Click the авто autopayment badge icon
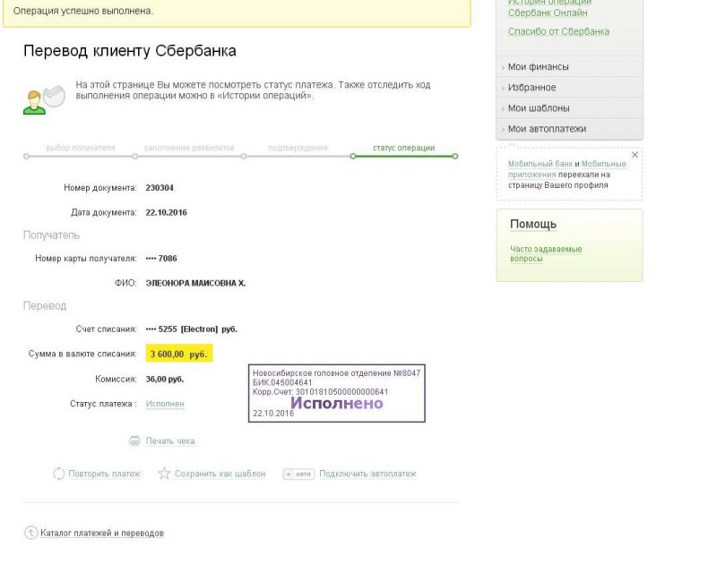Screen dimensions: 717x564 tap(298, 474)
